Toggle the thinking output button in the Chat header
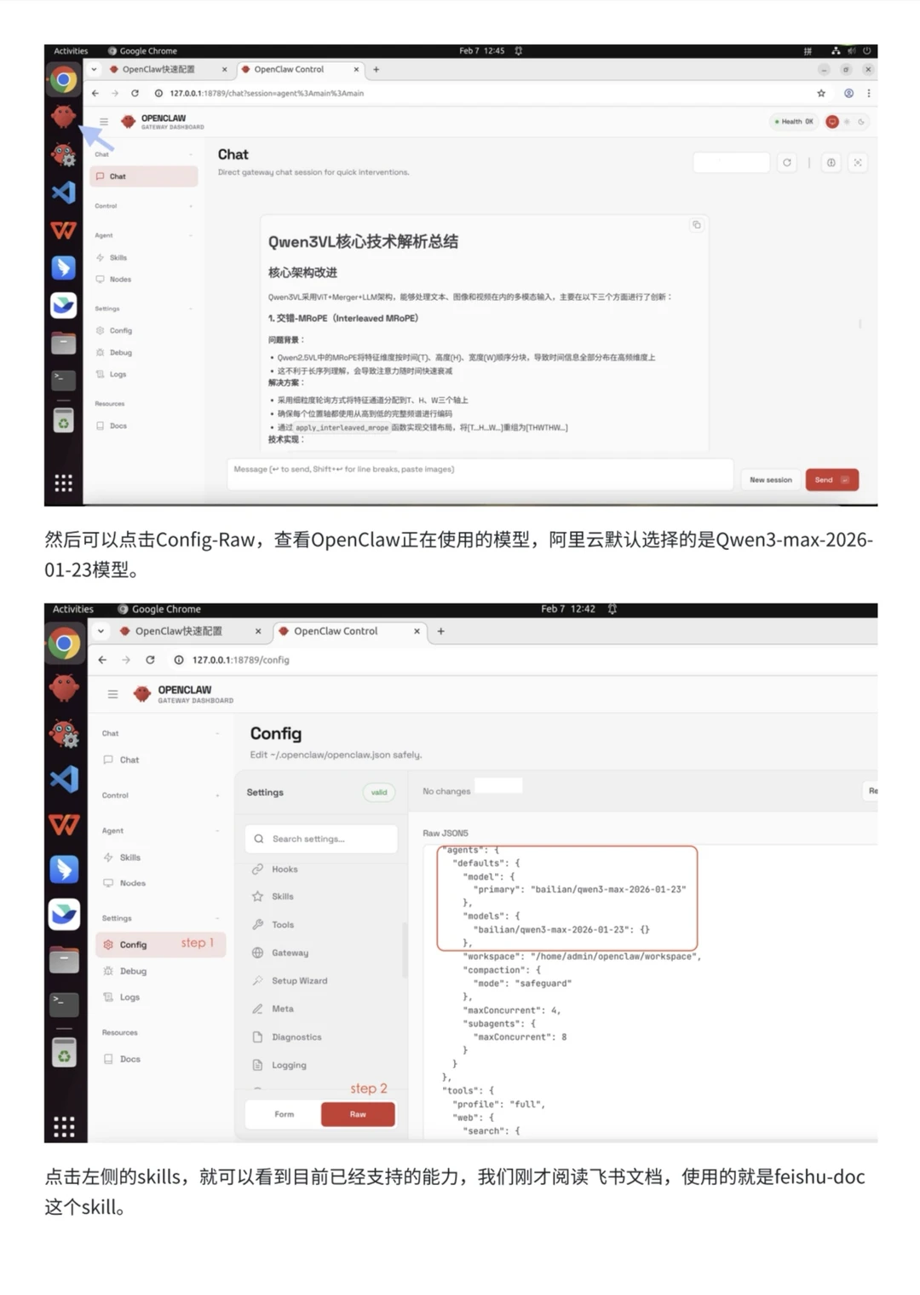 click(x=831, y=163)
